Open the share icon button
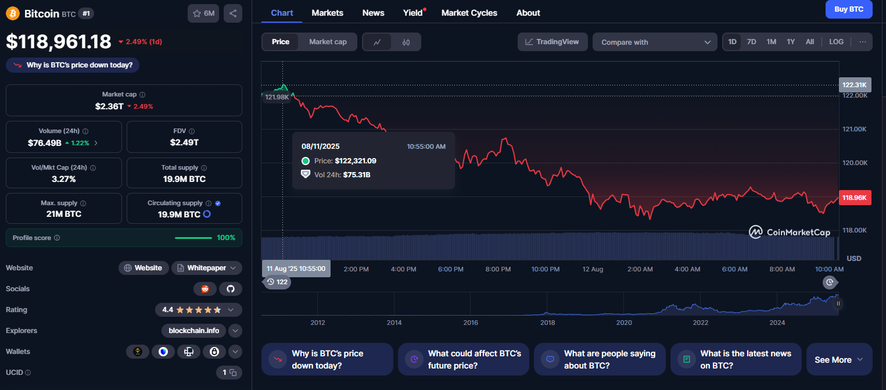886x390 pixels. (x=233, y=13)
